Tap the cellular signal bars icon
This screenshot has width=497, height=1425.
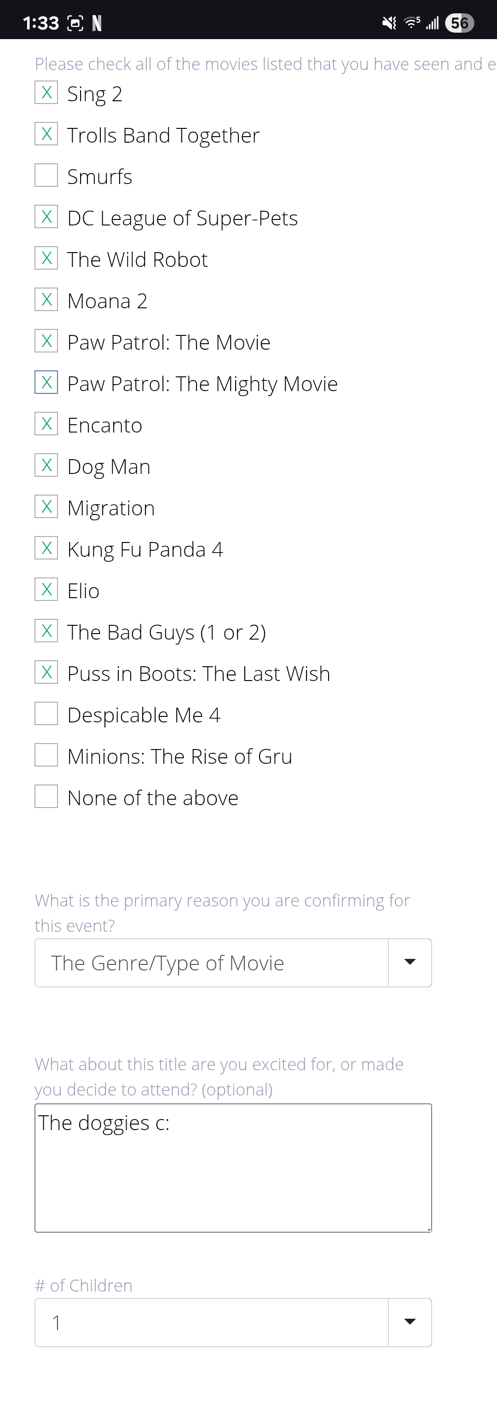click(432, 23)
